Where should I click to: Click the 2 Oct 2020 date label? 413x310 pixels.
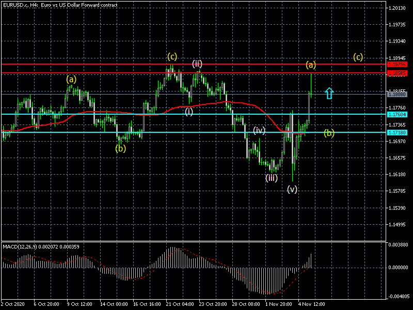click(13, 305)
